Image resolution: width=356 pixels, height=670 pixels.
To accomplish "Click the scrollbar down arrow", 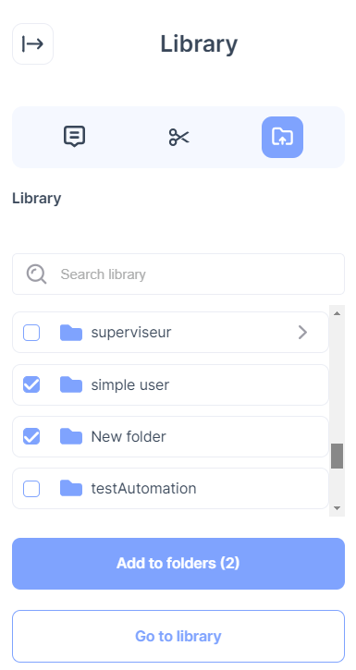I will (337, 508).
